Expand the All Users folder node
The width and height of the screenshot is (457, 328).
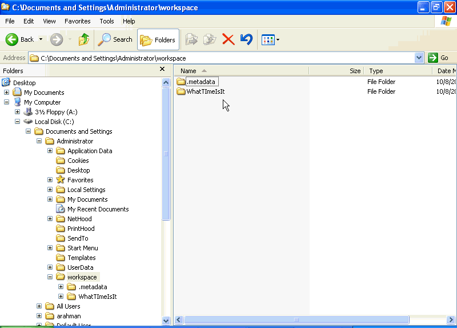(x=39, y=306)
